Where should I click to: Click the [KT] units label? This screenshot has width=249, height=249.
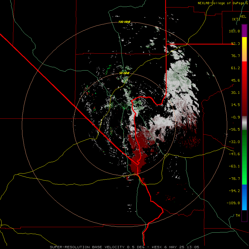(236, 19)
